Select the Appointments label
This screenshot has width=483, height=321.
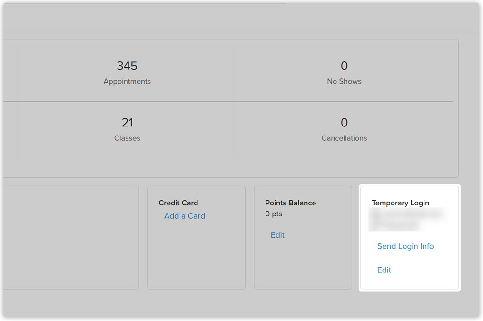[x=127, y=82]
